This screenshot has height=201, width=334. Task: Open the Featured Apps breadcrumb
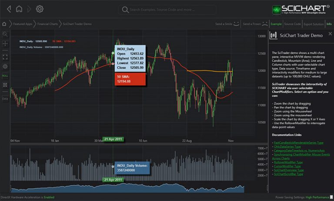tap(23, 24)
